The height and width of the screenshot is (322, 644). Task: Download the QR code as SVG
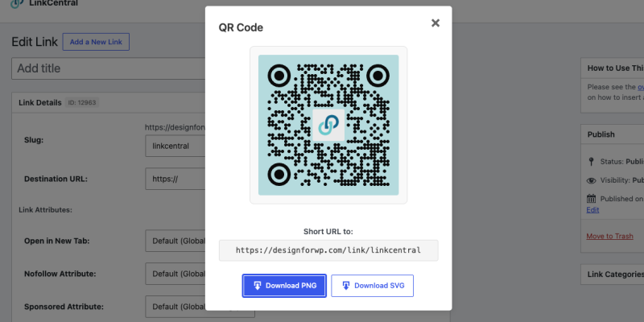372,286
